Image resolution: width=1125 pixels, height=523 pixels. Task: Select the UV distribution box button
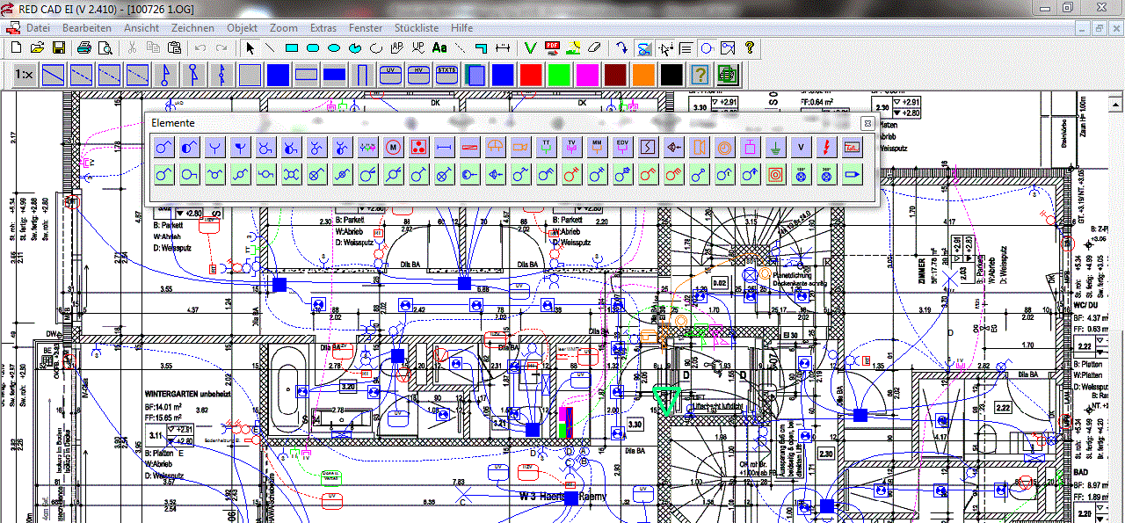pyautogui.click(x=390, y=75)
